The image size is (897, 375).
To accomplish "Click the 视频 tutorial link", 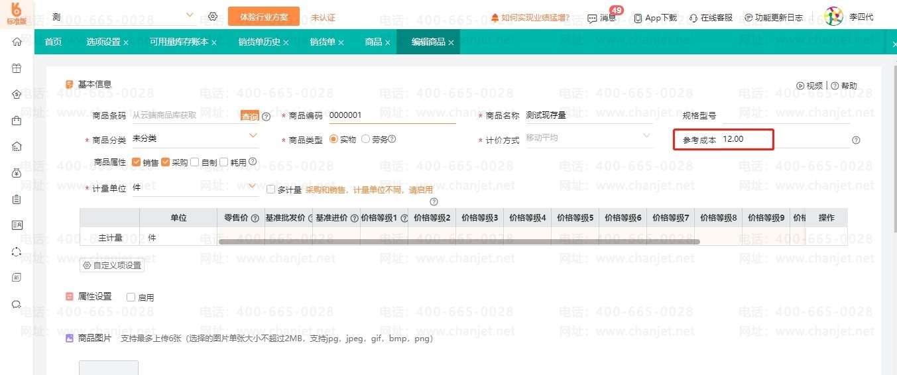I will (x=809, y=85).
